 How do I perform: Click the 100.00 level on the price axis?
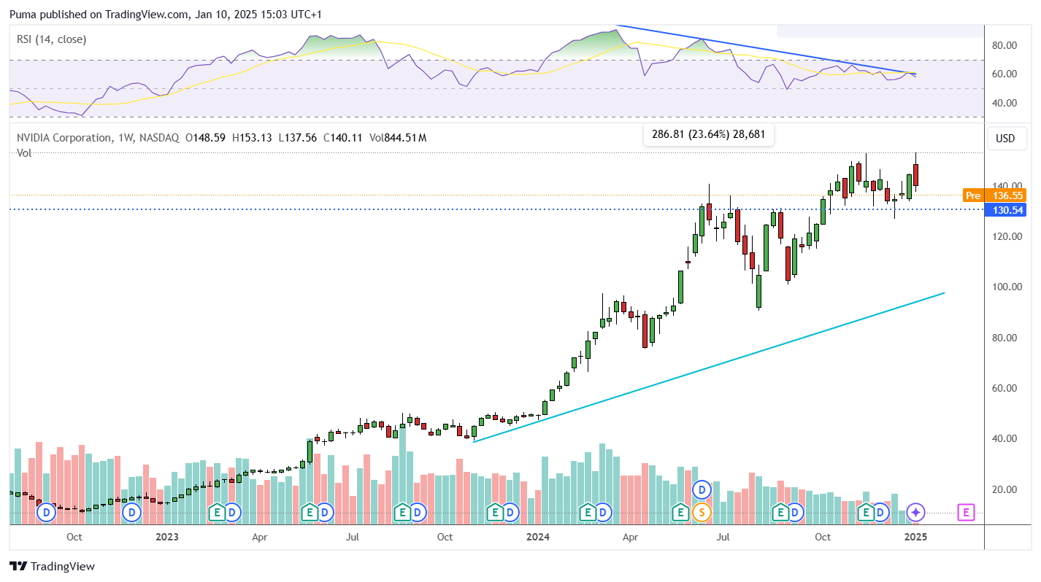click(1005, 287)
